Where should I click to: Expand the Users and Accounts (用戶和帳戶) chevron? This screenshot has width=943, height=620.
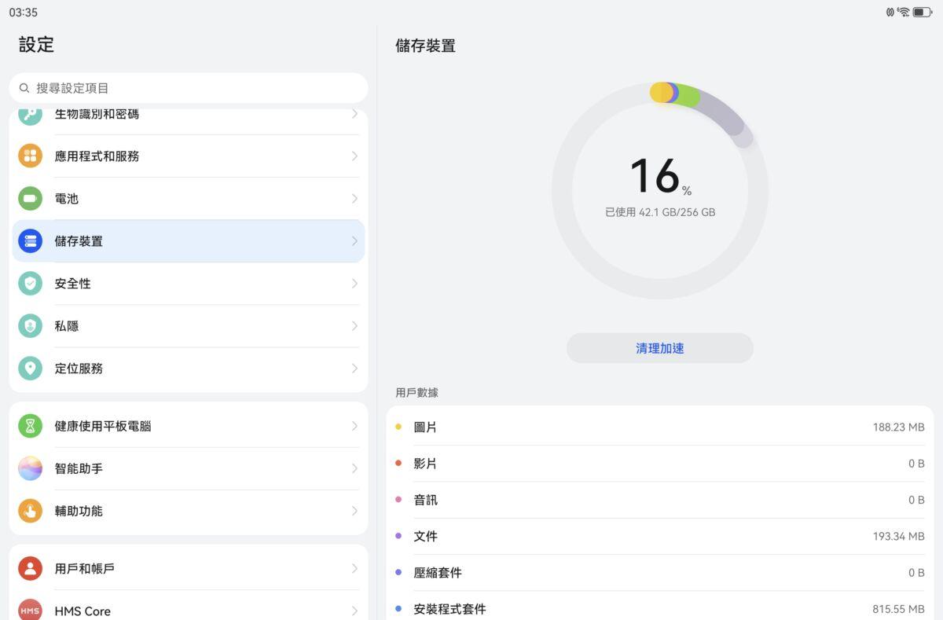[354, 568]
